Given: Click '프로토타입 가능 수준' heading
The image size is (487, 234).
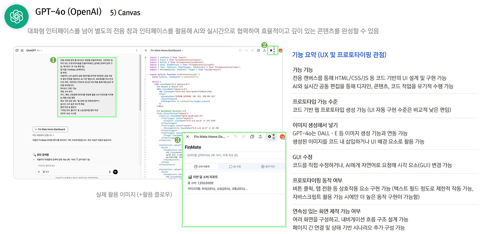Looking at the screenshot, I should point(315,102).
